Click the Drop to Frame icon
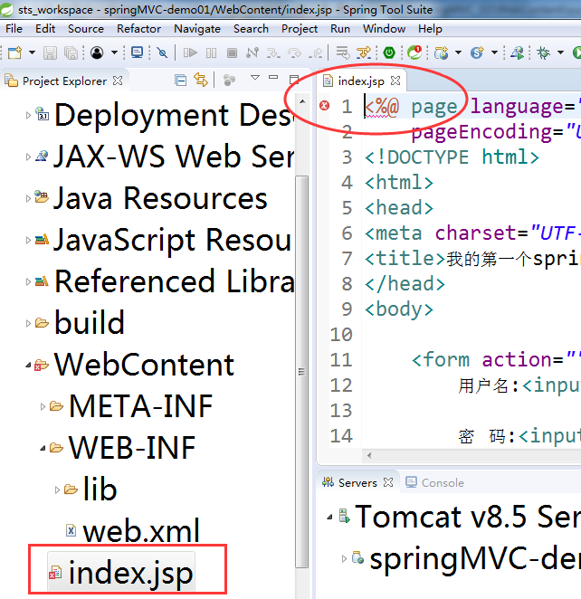This screenshot has height=599, width=581. [x=343, y=52]
